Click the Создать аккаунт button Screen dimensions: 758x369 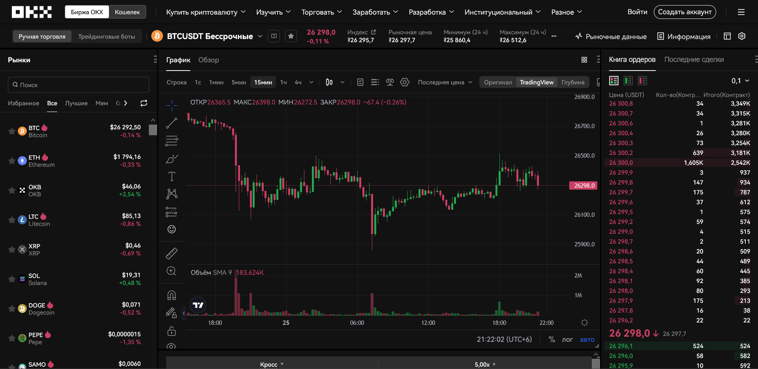pyautogui.click(x=685, y=12)
